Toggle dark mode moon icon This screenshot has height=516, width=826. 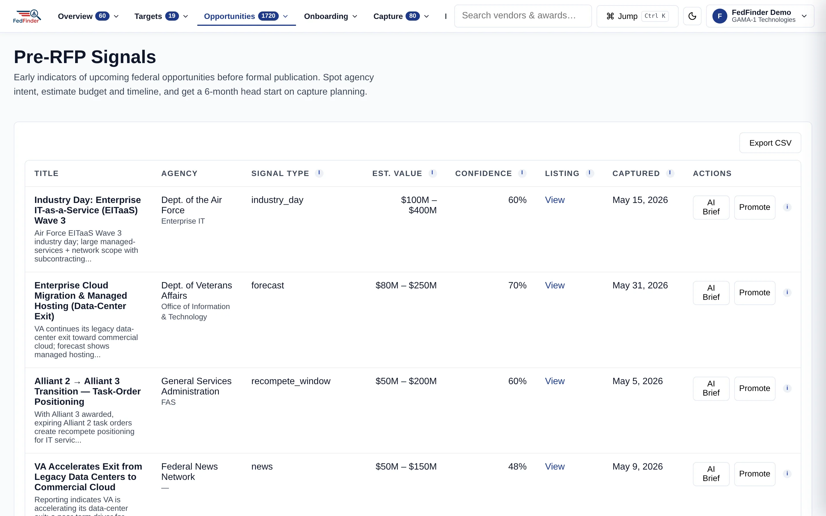[692, 16]
